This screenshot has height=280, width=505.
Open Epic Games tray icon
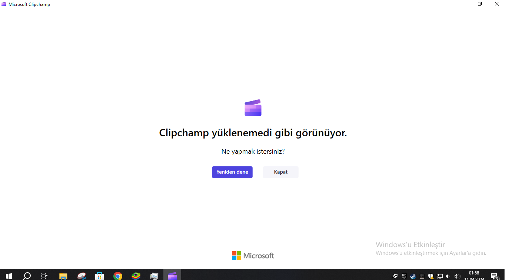404,276
